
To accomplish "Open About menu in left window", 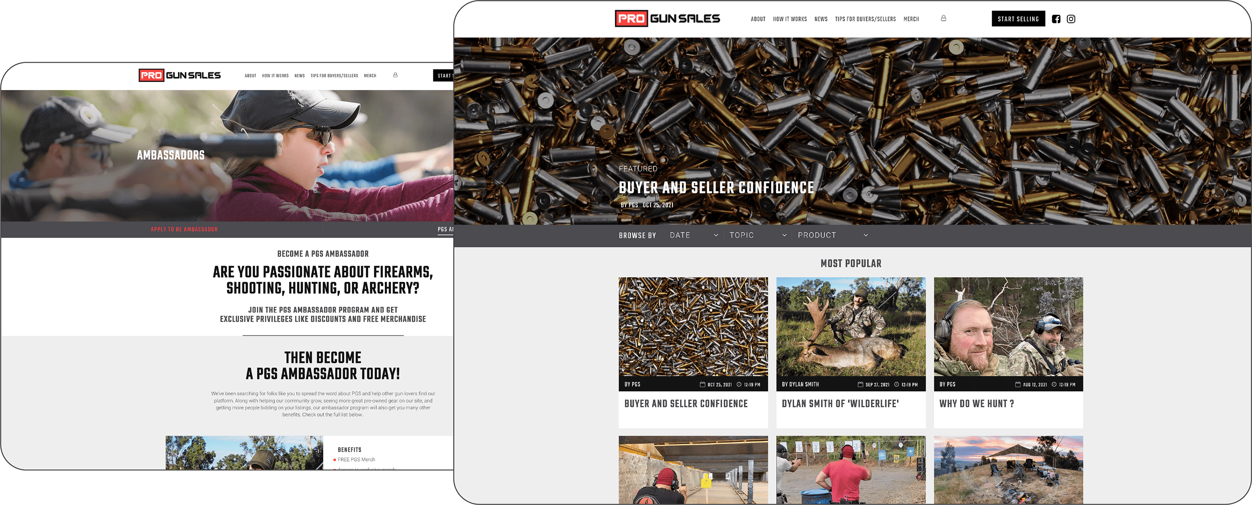I will (250, 76).
